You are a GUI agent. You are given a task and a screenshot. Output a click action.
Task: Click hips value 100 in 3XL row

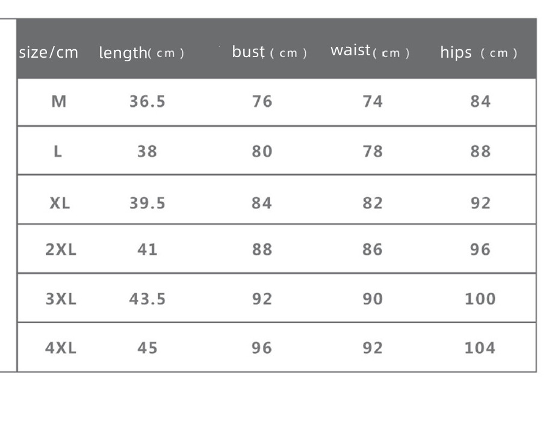point(480,299)
